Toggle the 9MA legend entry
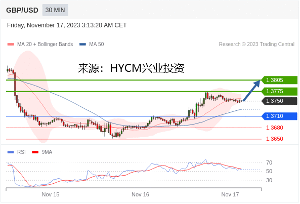Image resolution: width=300 pixels, height=204 pixels. 42,152
